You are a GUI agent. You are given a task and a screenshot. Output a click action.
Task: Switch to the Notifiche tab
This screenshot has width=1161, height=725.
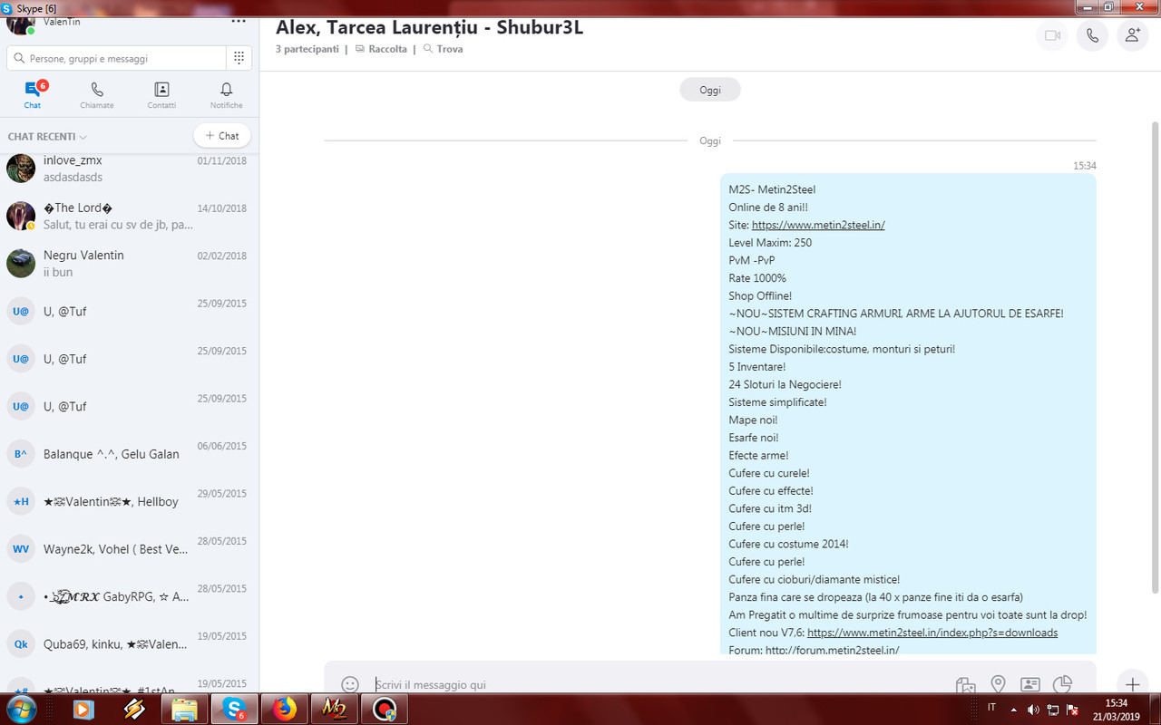click(227, 94)
